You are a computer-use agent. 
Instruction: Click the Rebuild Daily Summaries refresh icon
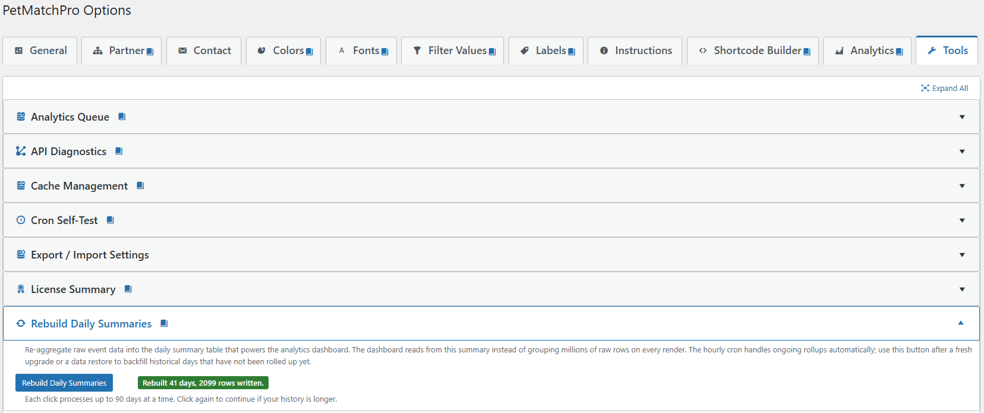21,323
